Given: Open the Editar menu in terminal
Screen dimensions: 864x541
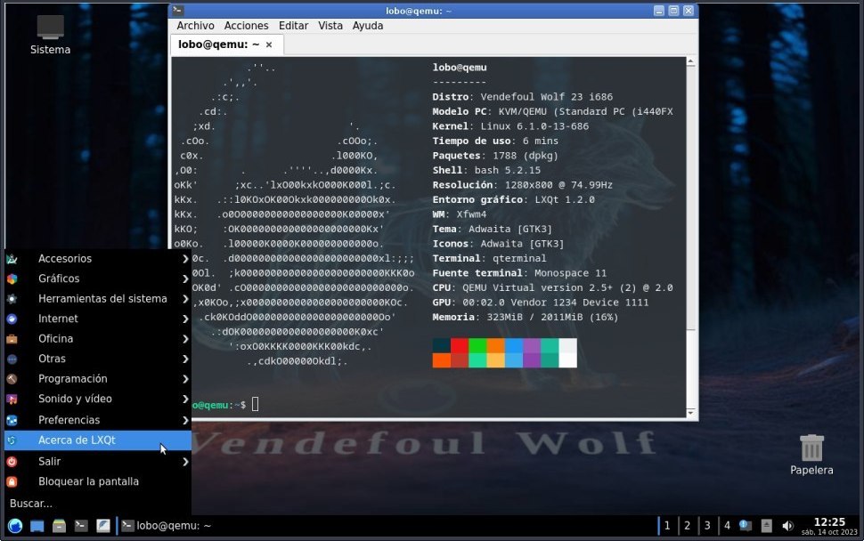Looking at the screenshot, I should pos(293,26).
